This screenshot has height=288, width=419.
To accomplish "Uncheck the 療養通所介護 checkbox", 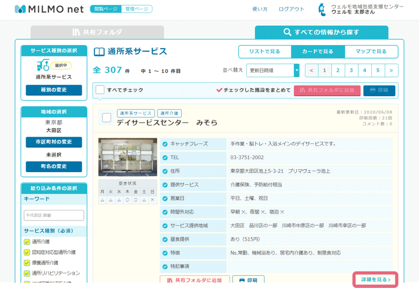I will click(27, 263).
